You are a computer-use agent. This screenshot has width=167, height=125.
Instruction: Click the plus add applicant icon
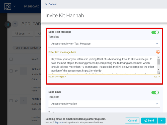[15, 24]
